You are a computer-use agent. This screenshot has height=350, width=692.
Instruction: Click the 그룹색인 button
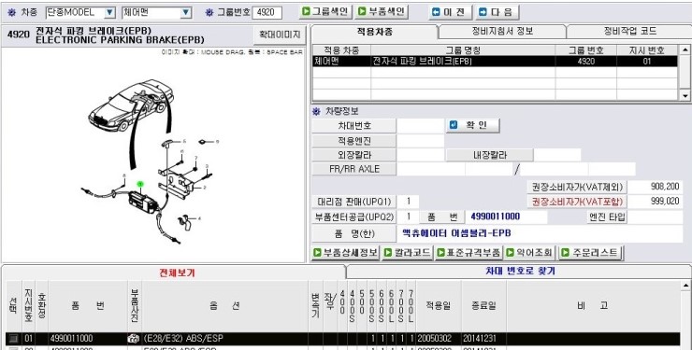325,12
